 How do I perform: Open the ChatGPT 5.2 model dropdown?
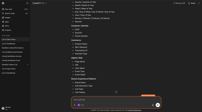(x=39, y=3)
